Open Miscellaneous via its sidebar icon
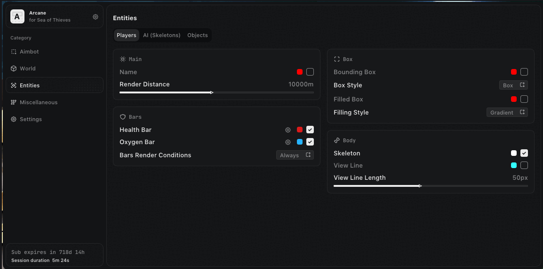Screen dimensions: 543x269 (14, 102)
